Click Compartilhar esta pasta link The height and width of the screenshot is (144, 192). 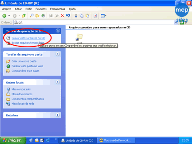[26, 71]
